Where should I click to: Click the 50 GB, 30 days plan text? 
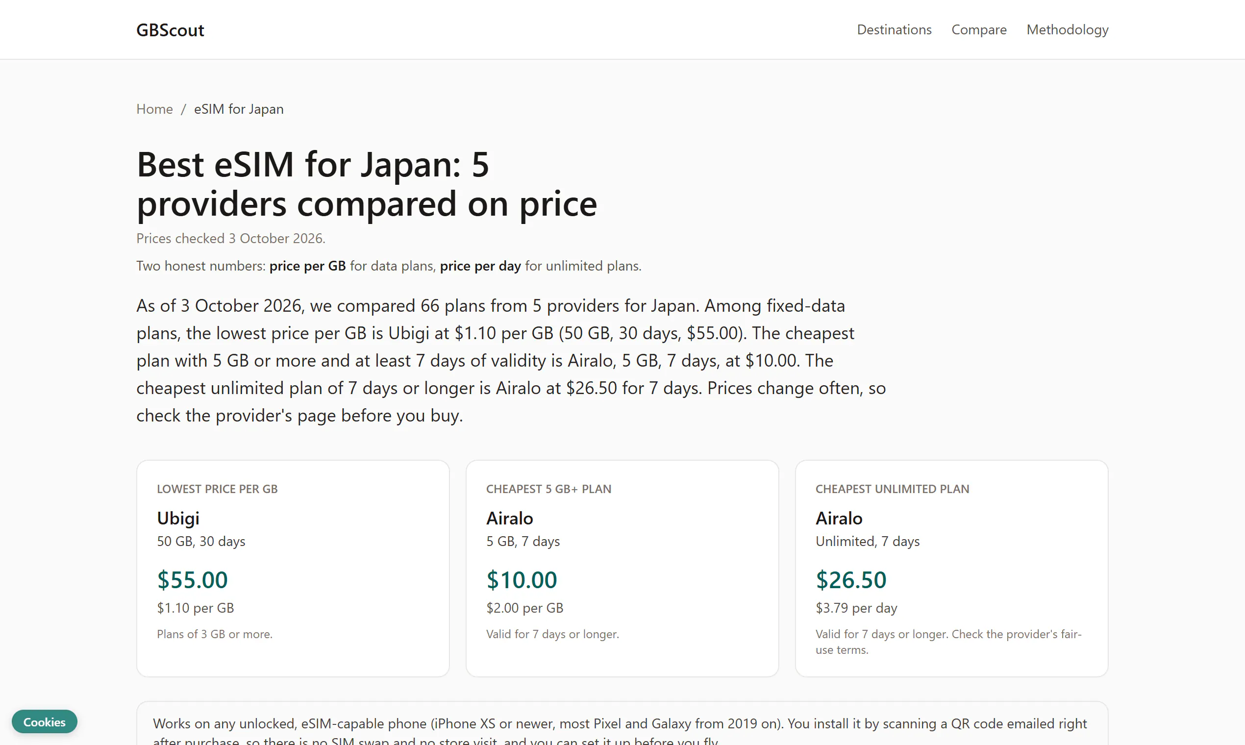(201, 541)
